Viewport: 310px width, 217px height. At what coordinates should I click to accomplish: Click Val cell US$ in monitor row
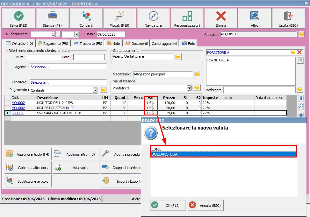150,103
